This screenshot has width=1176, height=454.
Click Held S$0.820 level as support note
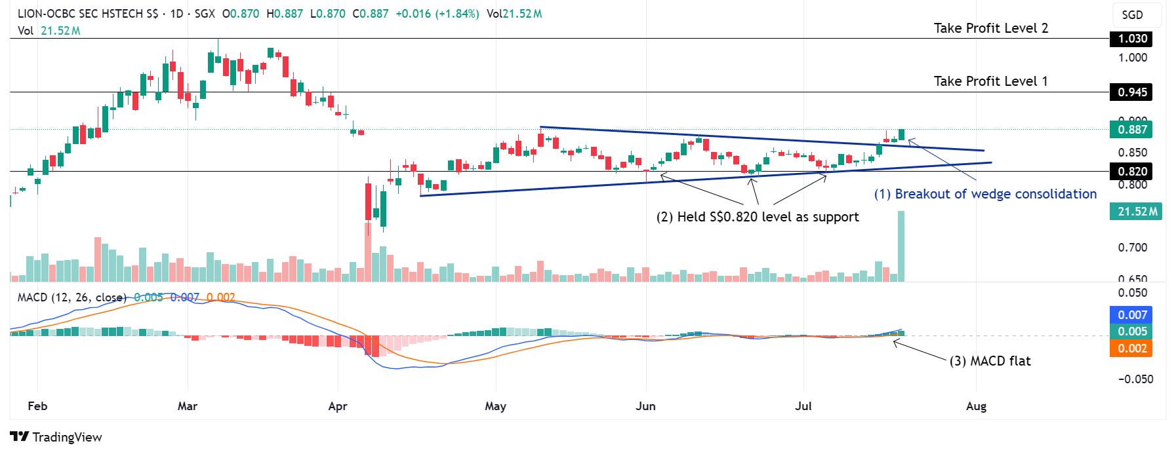pyautogui.click(x=758, y=217)
